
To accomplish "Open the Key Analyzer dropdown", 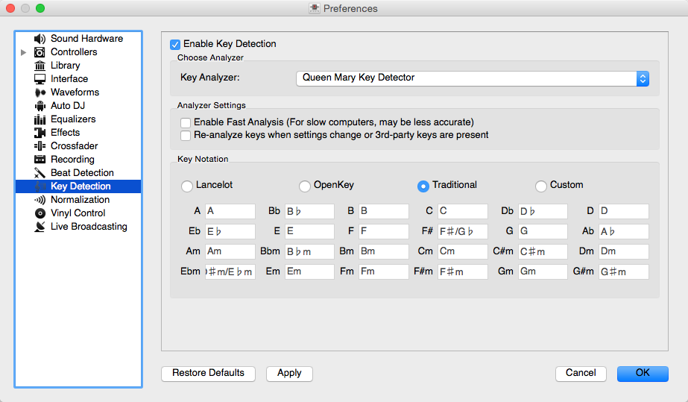I will (x=473, y=78).
